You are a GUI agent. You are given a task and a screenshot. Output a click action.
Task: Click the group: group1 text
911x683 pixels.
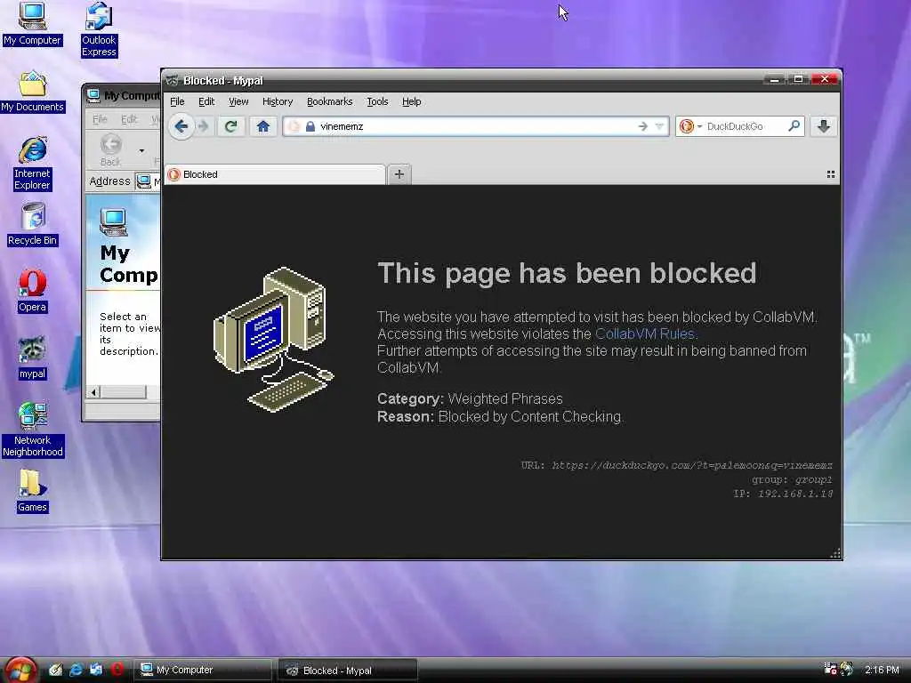coord(792,479)
